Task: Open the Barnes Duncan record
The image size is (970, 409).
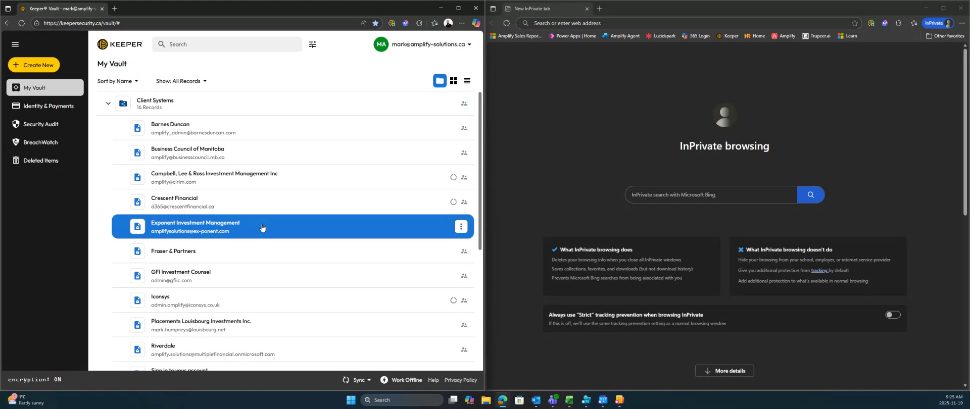Action: point(293,128)
